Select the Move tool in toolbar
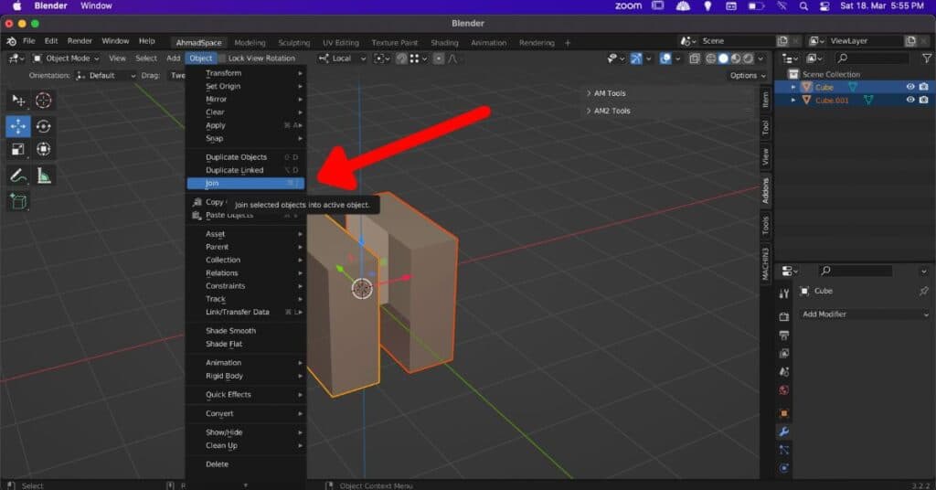This screenshot has height=490, width=936. (x=18, y=126)
